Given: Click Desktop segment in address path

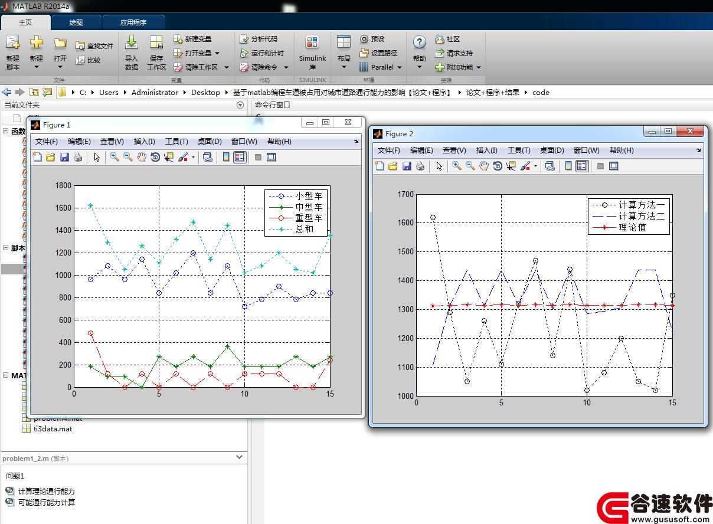Looking at the screenshot, I should 205,92.
